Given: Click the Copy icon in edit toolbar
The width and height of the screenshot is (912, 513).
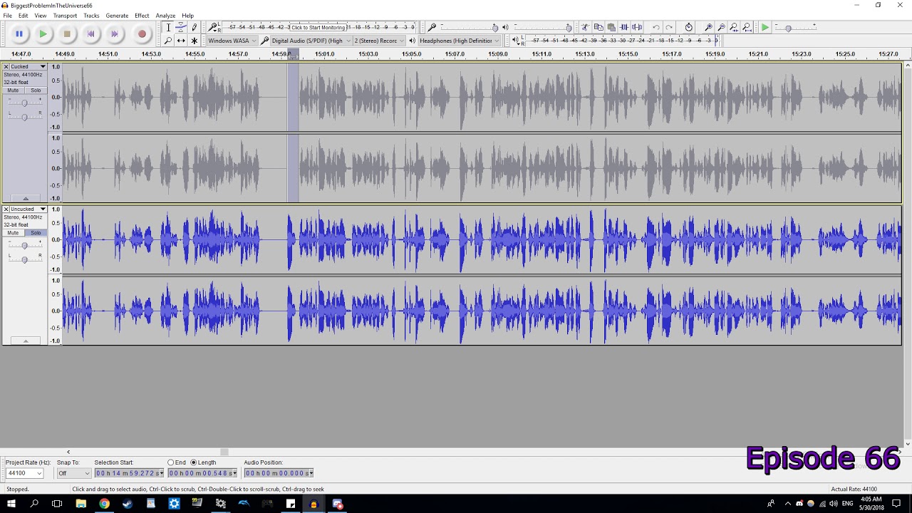Looking at the screenshot, I should tap(598, 28).
